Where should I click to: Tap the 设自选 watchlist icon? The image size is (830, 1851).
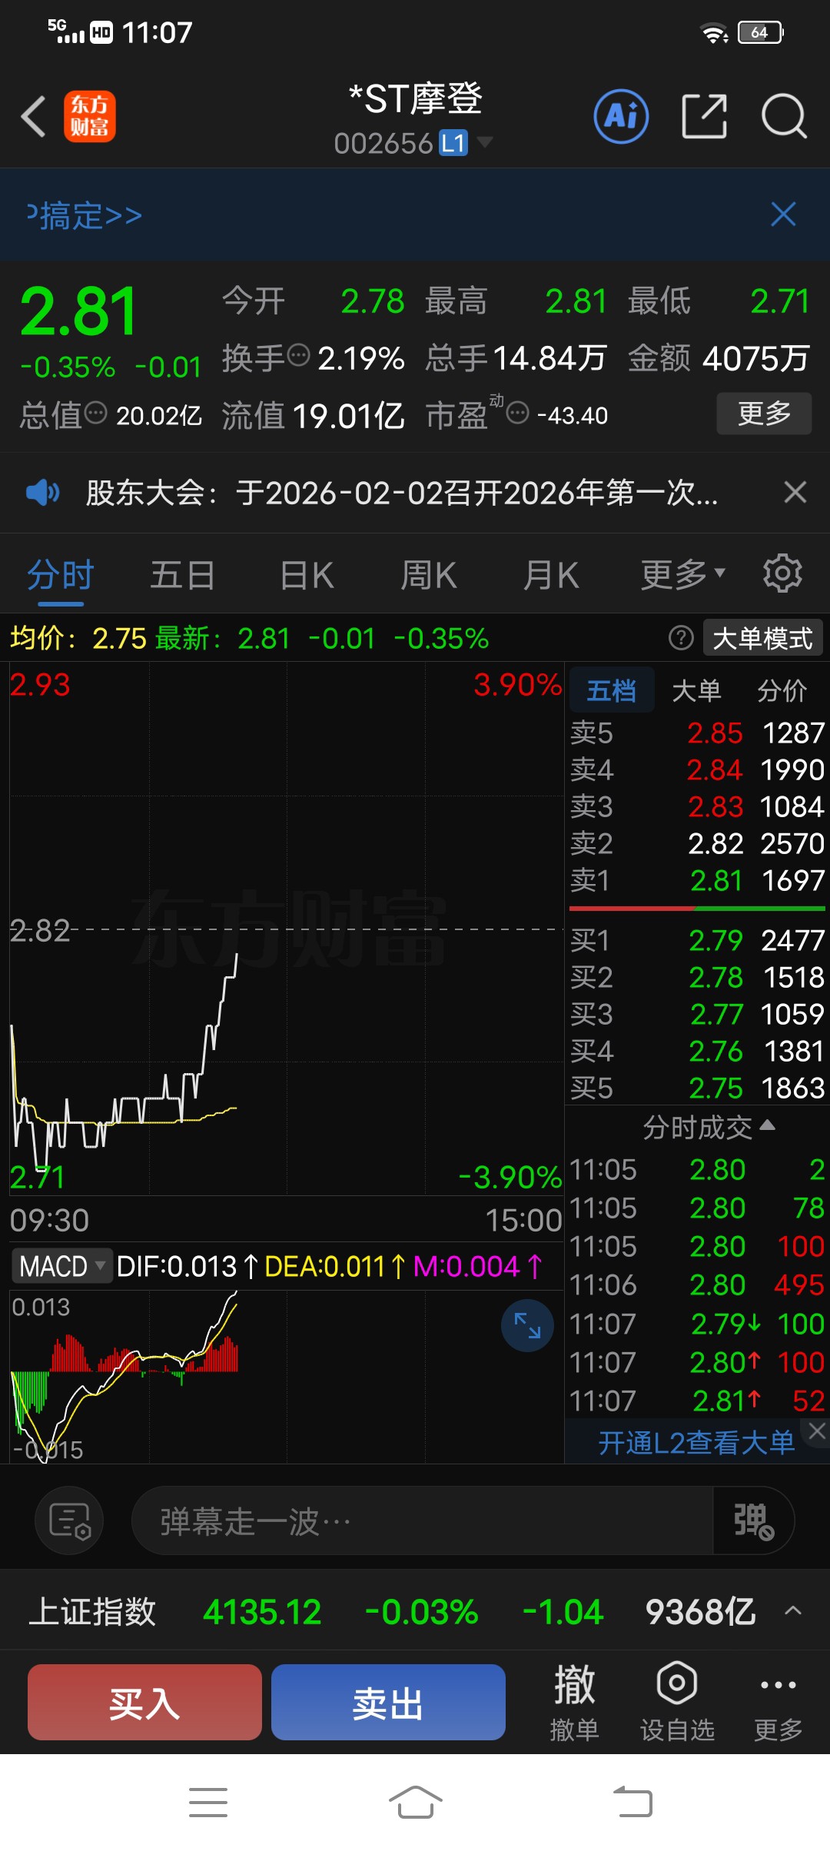[677, 1702]
